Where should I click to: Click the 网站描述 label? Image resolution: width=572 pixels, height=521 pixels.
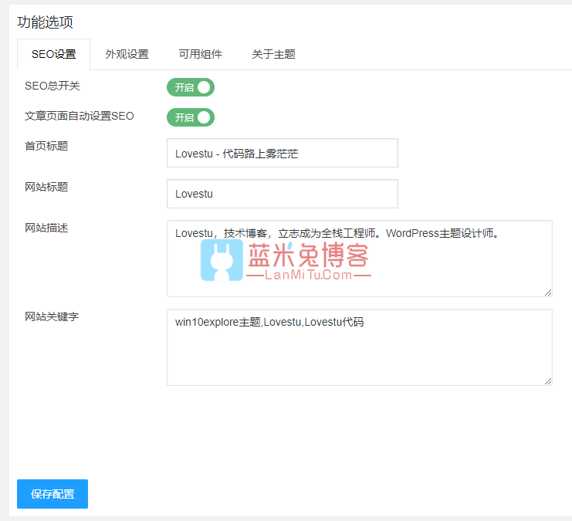(x=46, y=228)
